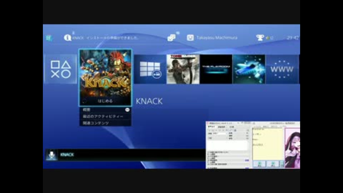Viewport: 343px width, 193px height.
Task: Click second green button under yellow panel
Action: click(x=273, y=164)
